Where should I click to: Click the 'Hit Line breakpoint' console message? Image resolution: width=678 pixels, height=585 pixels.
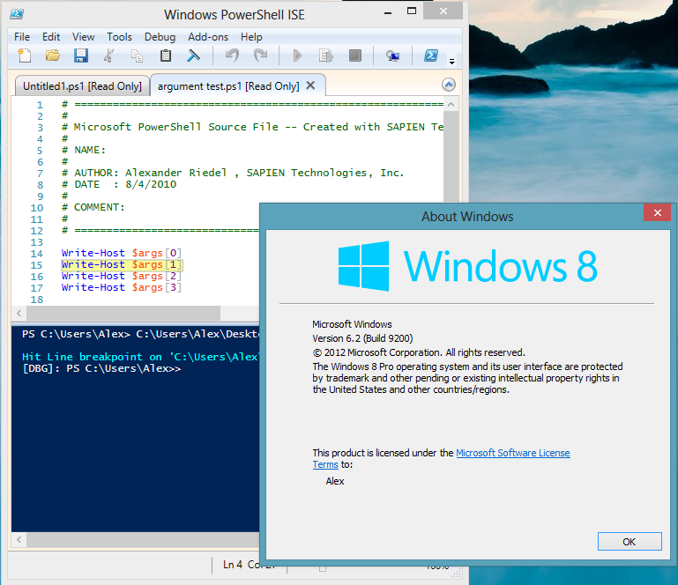tap(140, 357)
